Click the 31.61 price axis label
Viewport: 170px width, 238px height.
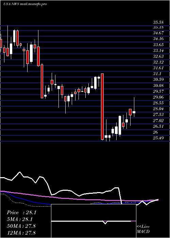click(x=158, y=68)
